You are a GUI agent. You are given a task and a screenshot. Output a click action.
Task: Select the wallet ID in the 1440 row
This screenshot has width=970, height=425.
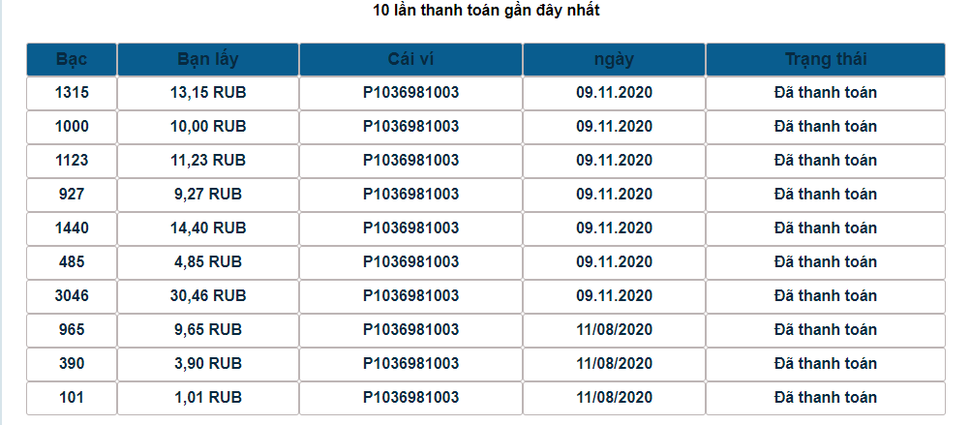click(x=410, y=228)
